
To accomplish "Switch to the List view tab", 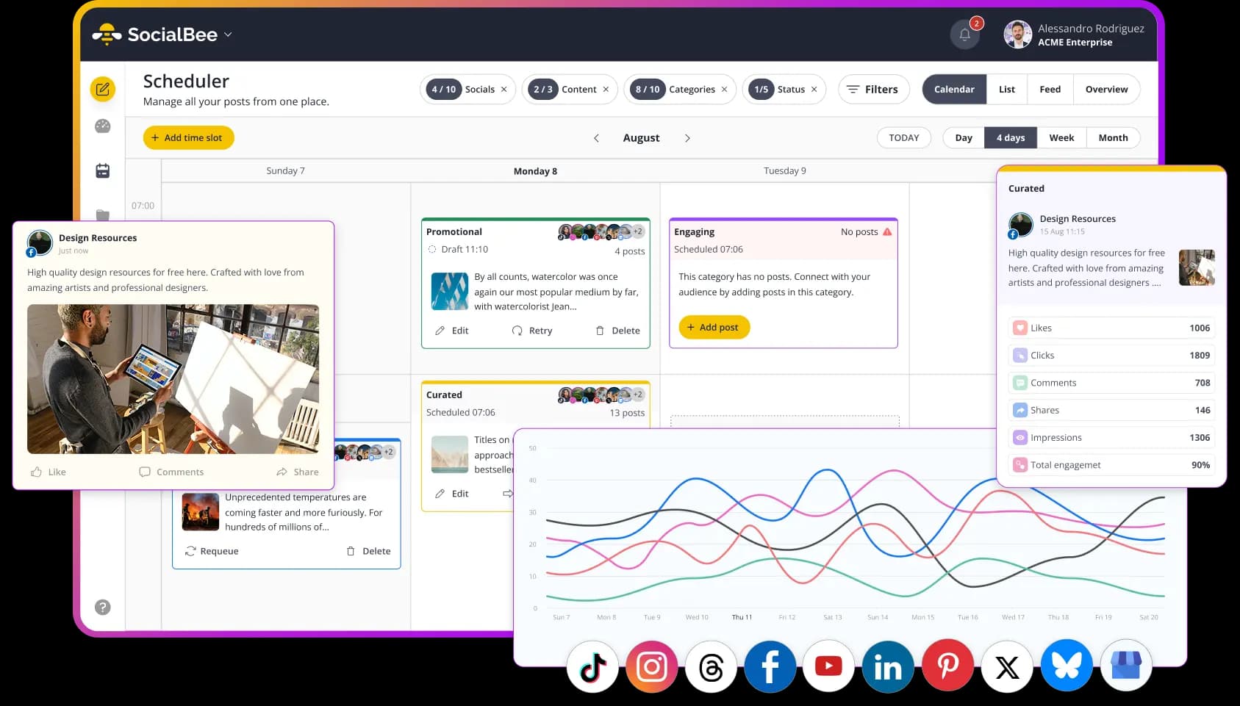I will pyautogui.click(x=1007, y=90).
